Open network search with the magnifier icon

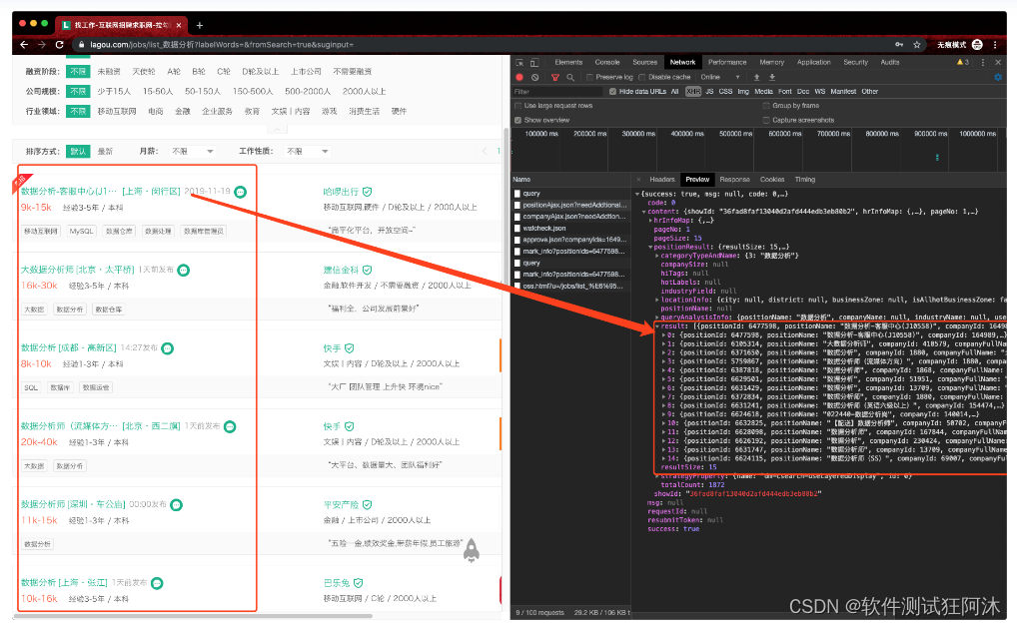[x=569, y=77]
